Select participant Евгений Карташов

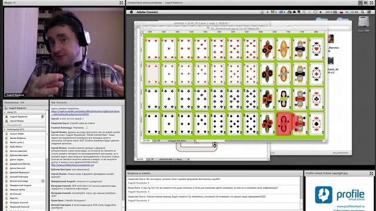[24, 177]
